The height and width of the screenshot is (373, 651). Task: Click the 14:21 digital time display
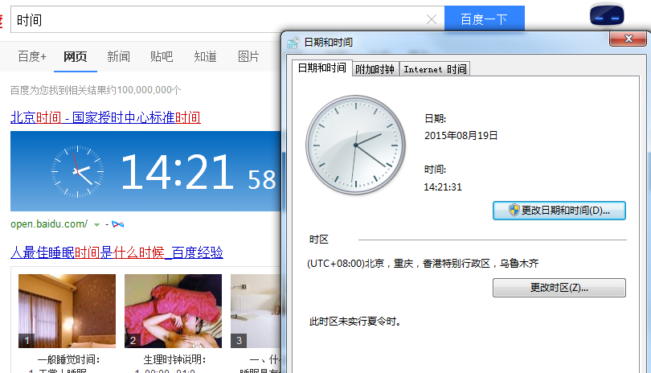[x=177, y=171]
